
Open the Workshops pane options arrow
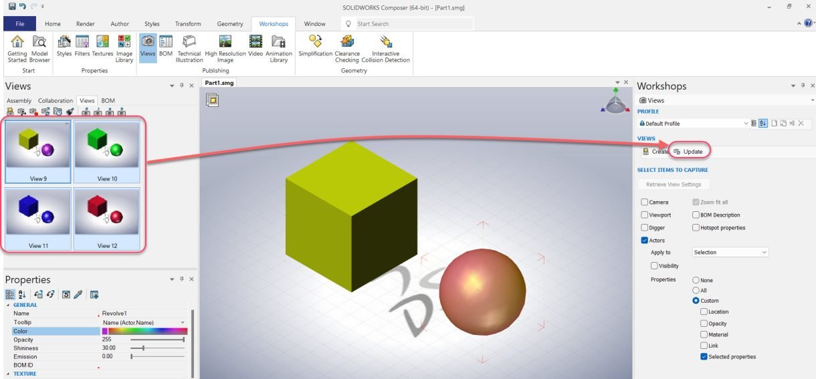[794, 86]
